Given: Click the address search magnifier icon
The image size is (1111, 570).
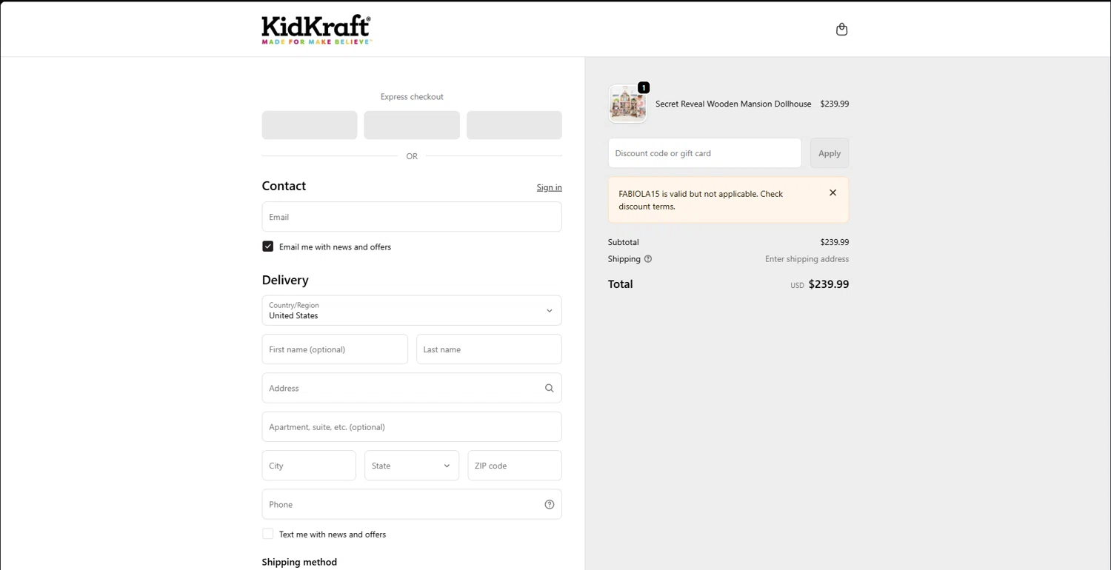Looking at the screenshot, I should 549,388.
